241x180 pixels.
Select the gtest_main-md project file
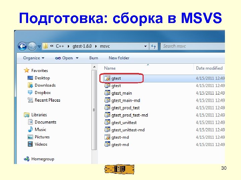(126, 100)
